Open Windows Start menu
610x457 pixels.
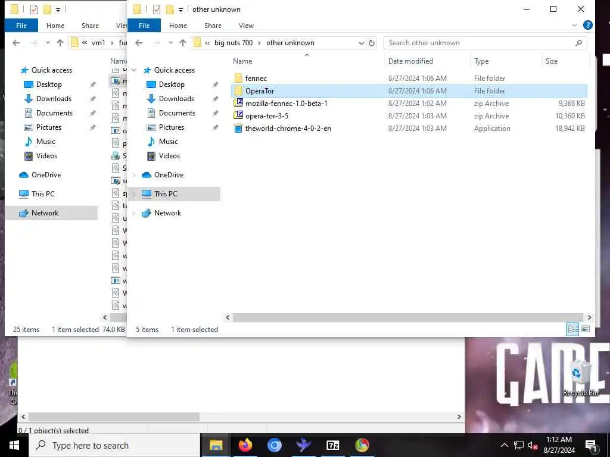(14, 445)
